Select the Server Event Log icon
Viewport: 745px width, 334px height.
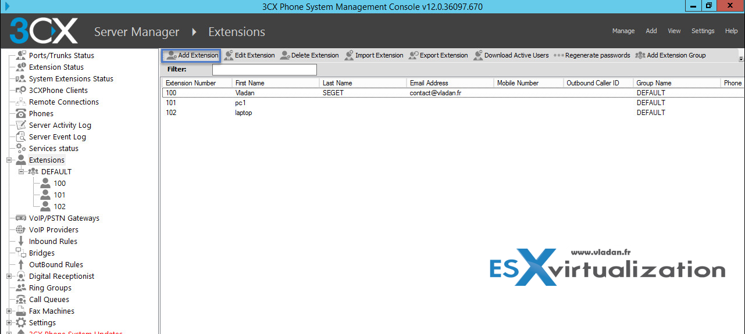point(21,137)
